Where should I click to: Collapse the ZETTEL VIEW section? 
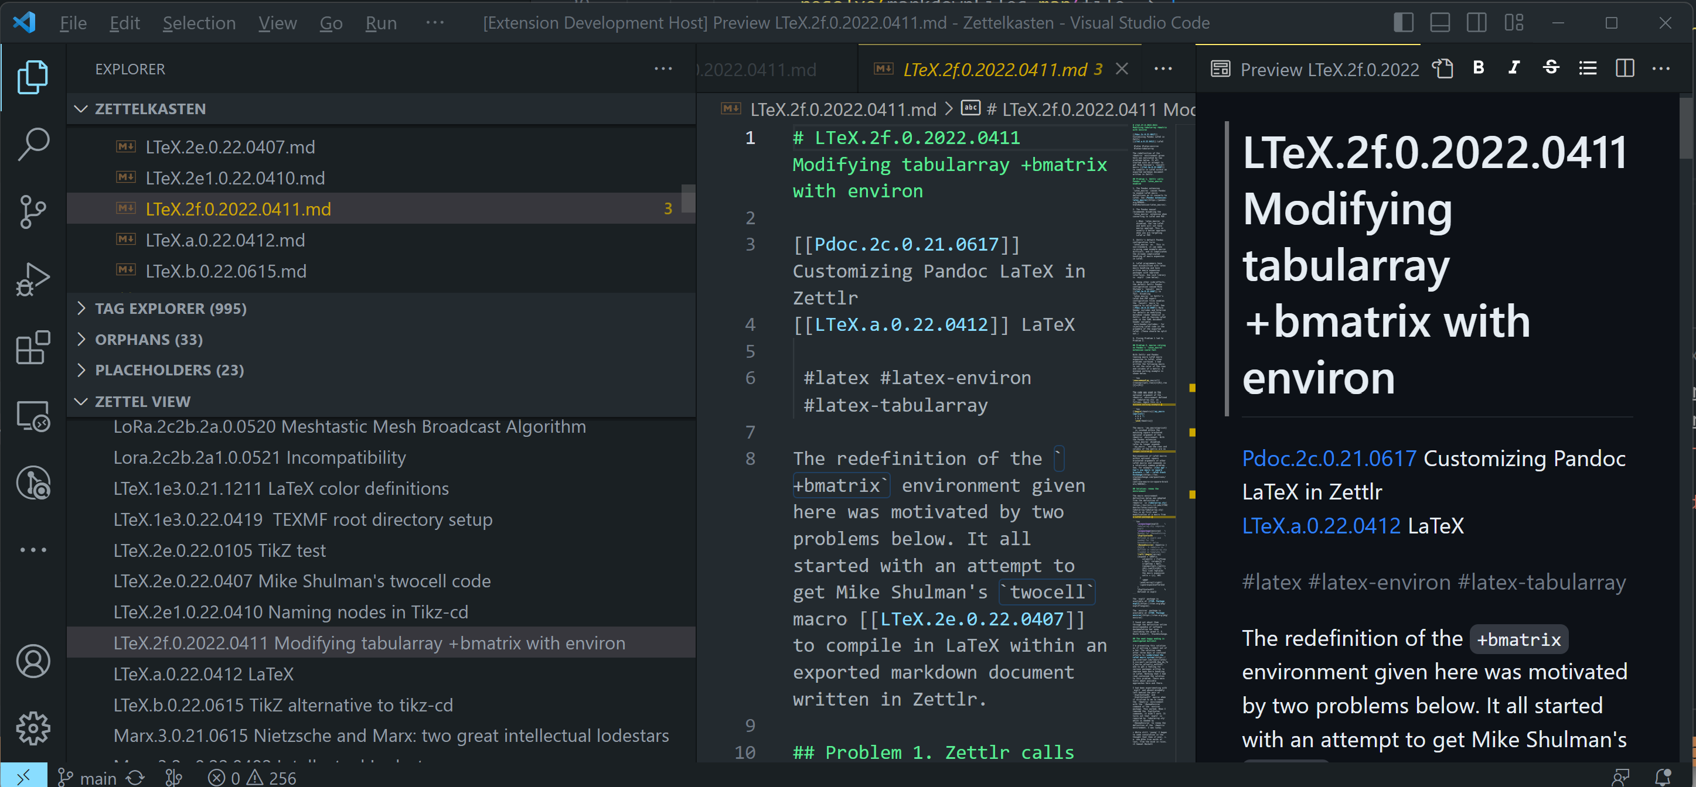pos(382,401)
